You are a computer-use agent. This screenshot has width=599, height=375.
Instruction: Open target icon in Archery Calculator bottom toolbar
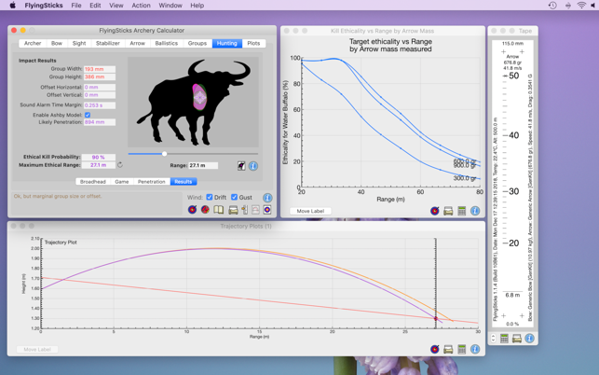click(193, 209)
